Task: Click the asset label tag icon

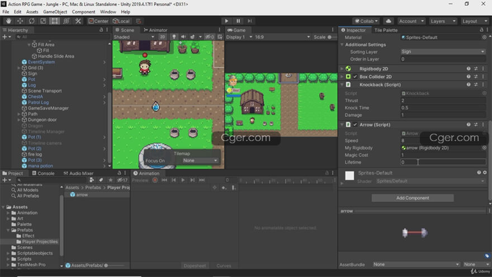Action: pos(486,256)
